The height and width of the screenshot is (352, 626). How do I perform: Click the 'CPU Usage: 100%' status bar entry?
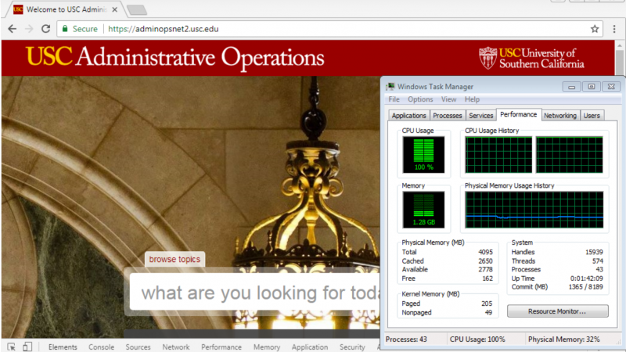pos(477,339)
